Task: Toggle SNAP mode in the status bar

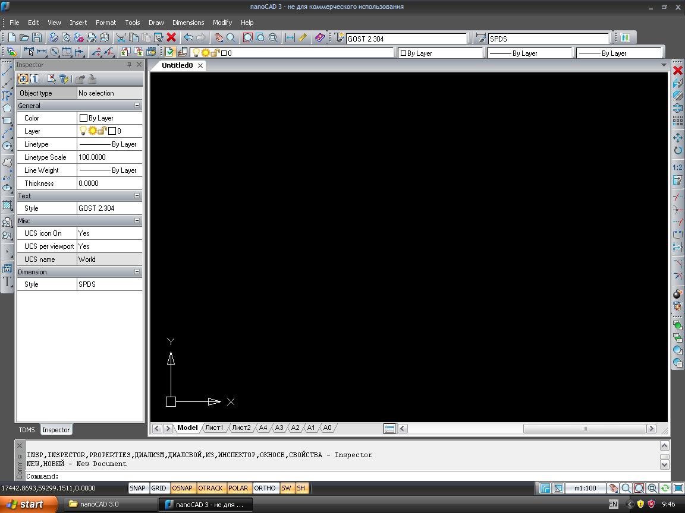Action: pyautogui.click(x=137, y=488)
